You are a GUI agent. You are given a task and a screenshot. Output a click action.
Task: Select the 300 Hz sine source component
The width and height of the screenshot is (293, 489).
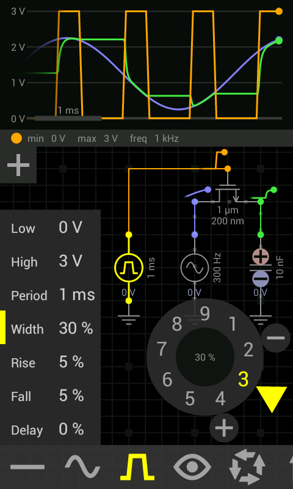tap(195, 268)
